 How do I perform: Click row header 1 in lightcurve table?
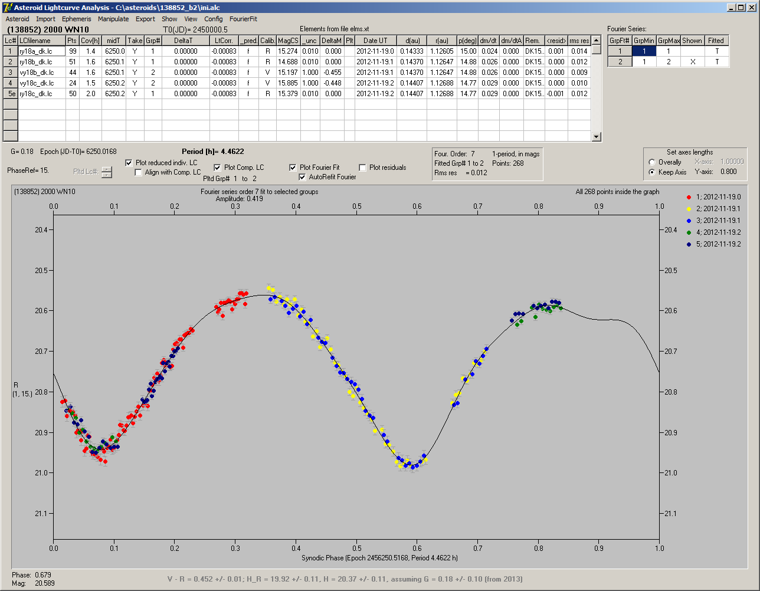click(11, 51)
